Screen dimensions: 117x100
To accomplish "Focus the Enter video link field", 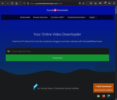I will 57,51.
